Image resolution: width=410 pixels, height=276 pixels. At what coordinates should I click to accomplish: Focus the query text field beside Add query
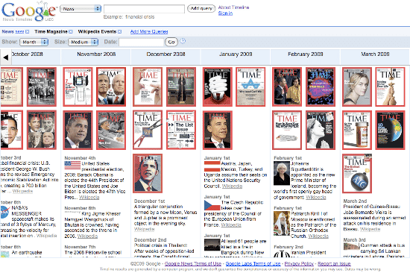(x=144, y=9)
